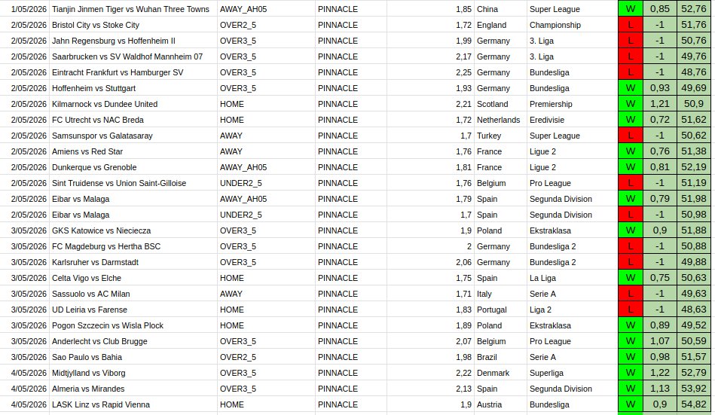The height and width of the screenshot is (415, 715).
Task: Click the Eredivisie league cell
Action: click(573, 120)
